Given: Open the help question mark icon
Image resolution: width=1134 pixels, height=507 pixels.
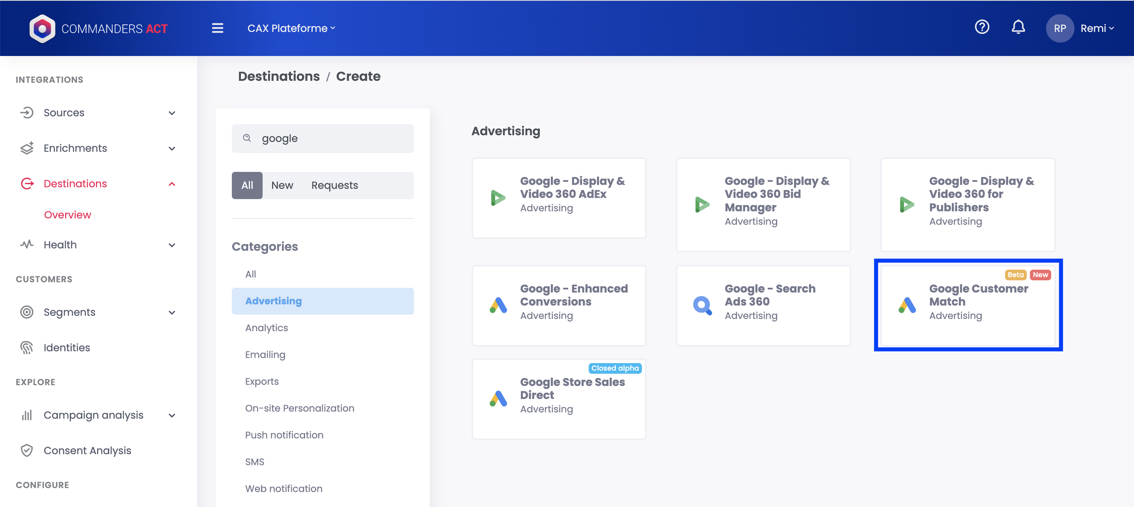Looking at the screenshot, I should [982, 27].
